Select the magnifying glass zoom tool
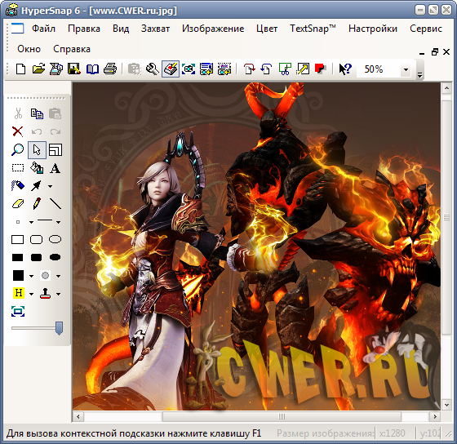This screenshot has width=457, height=444. tap(17, 150)
